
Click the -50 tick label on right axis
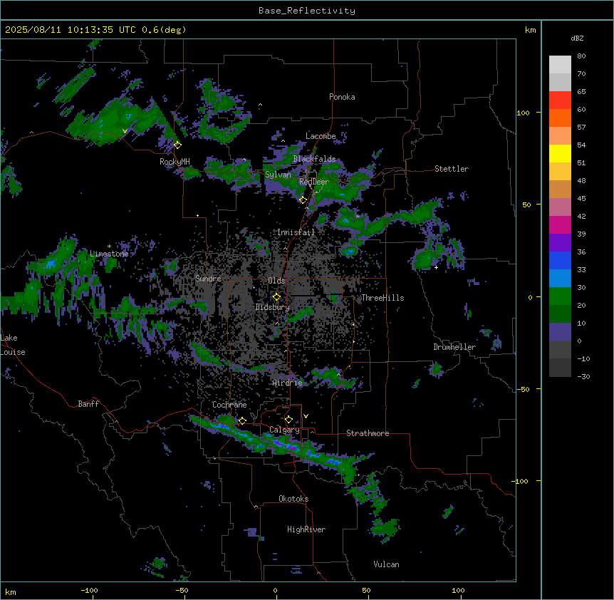click(x=522, y=389)
